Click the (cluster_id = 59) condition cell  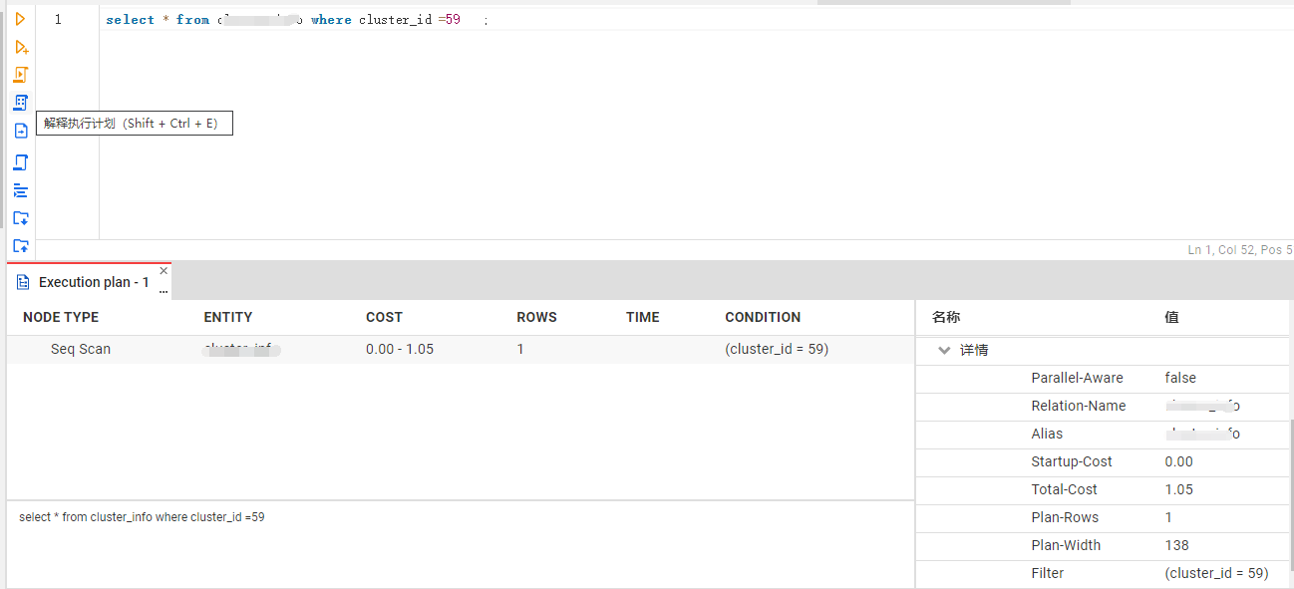777,349
